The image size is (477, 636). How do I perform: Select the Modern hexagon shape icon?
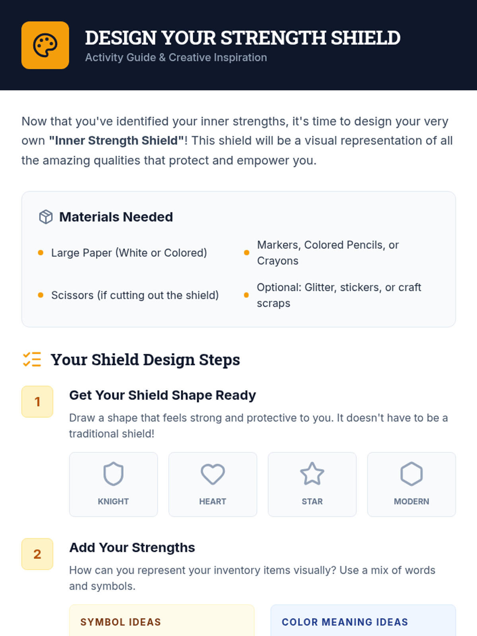tap(411, 474)
